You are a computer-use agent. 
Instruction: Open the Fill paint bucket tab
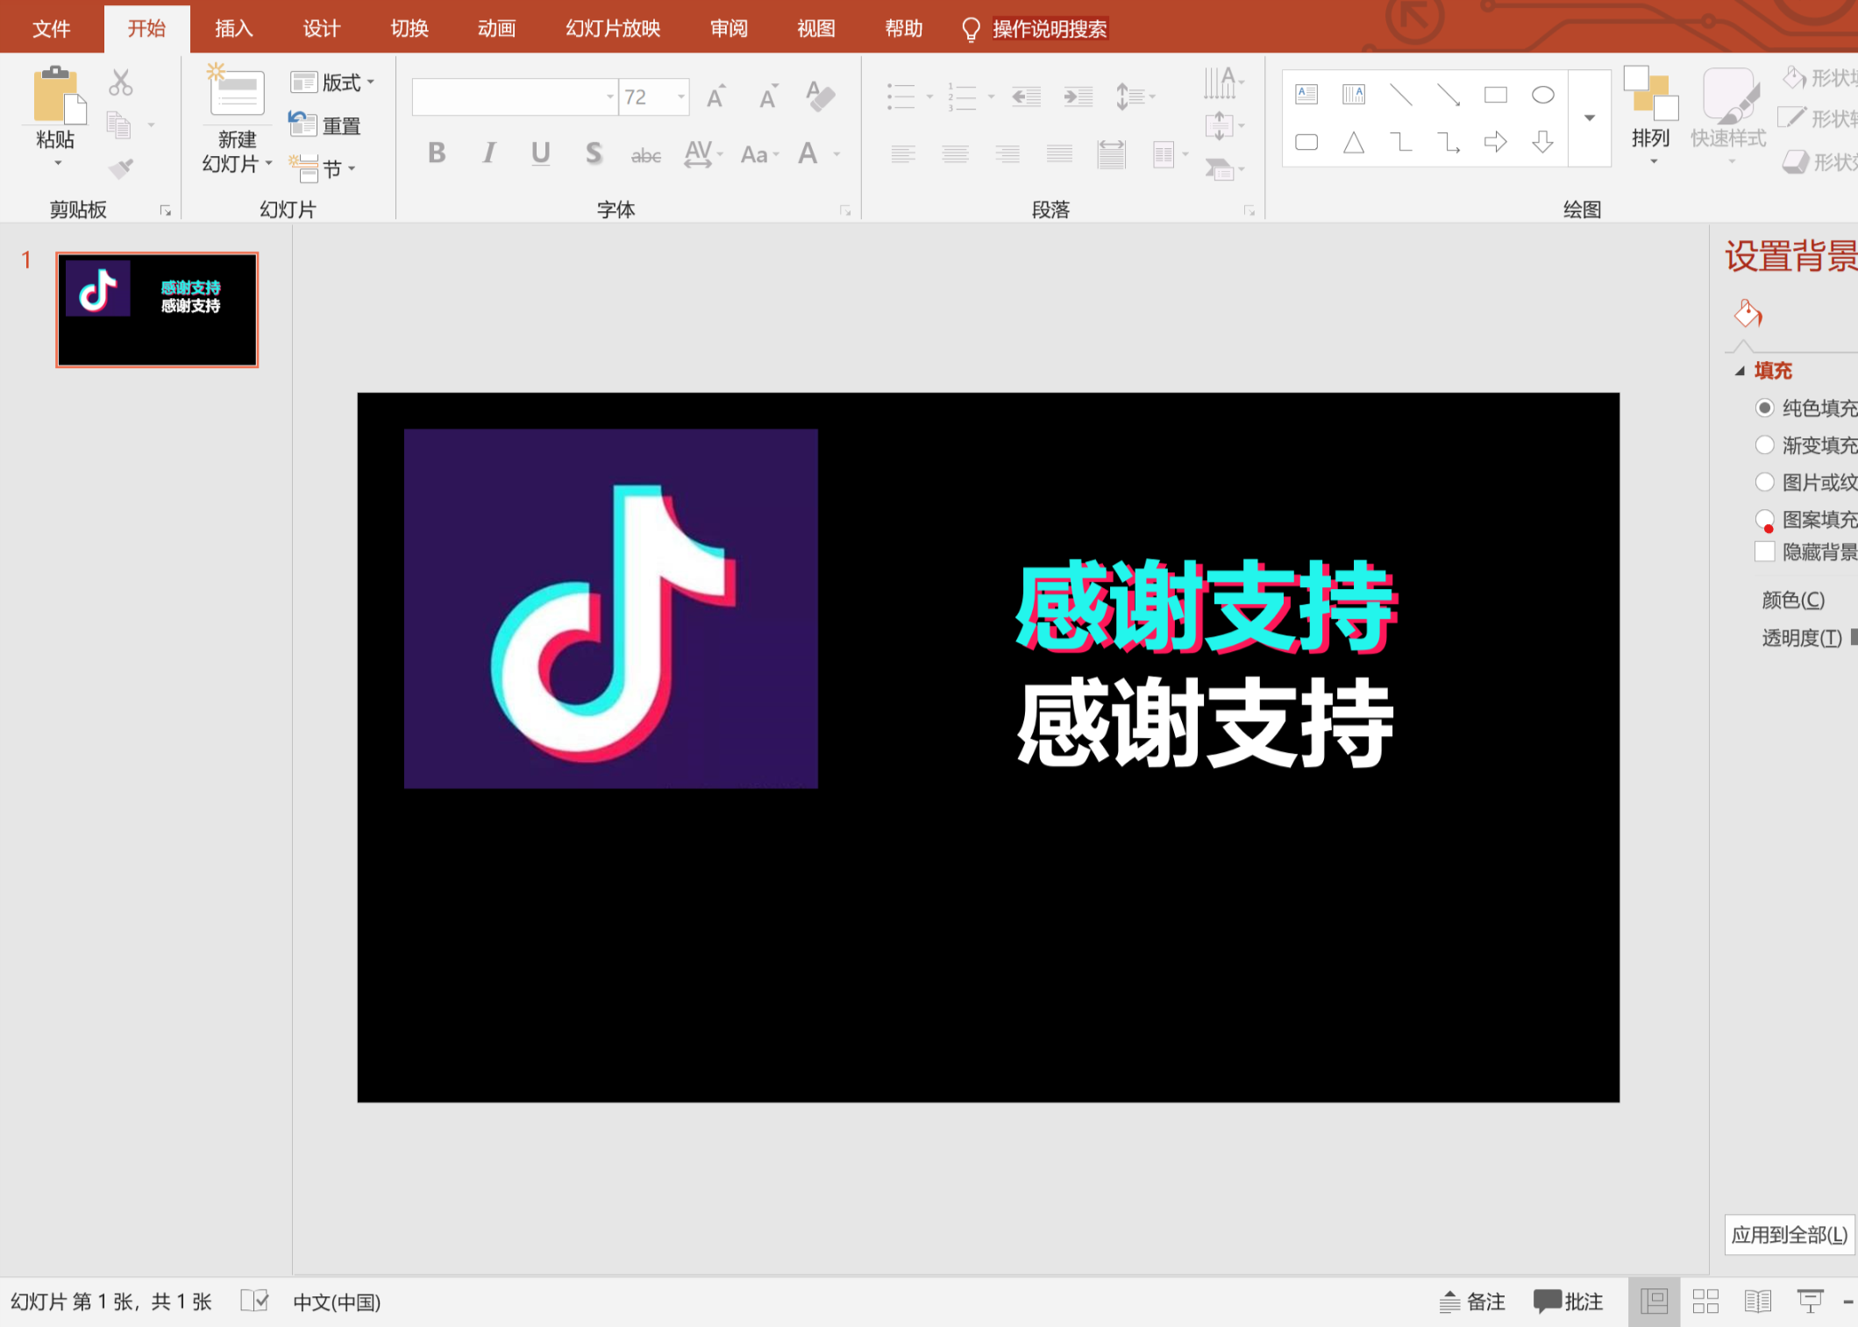1748,314
